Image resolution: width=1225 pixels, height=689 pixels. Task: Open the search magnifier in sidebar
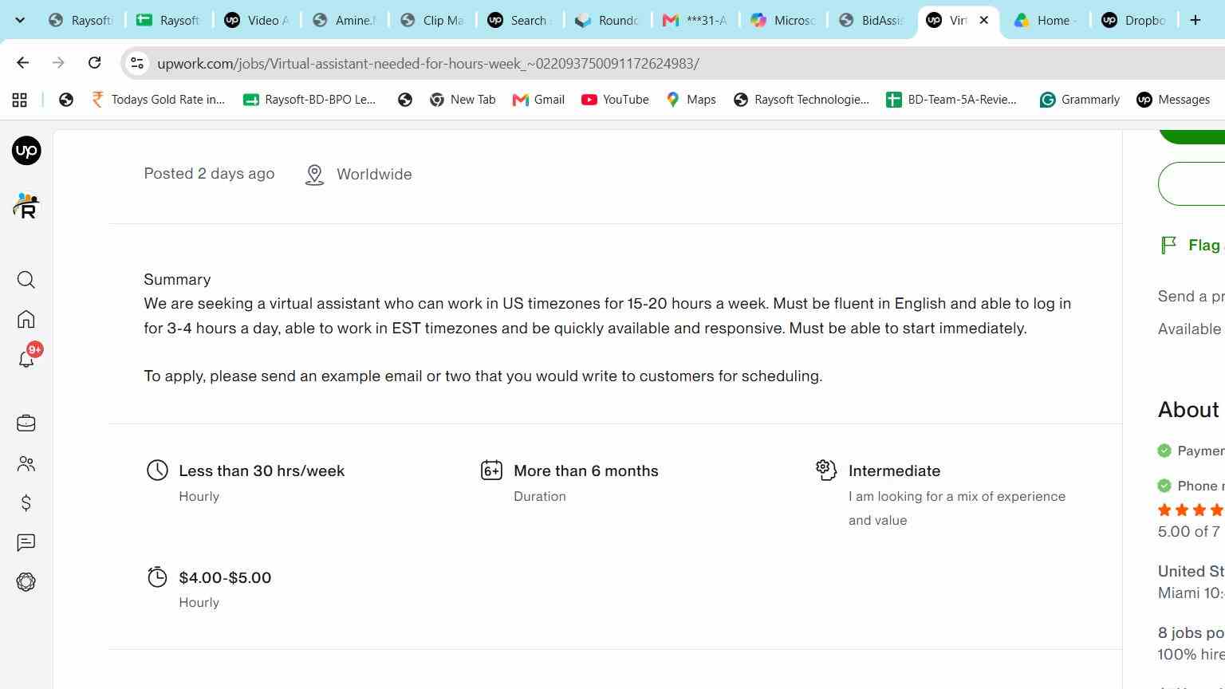point(26,280)
